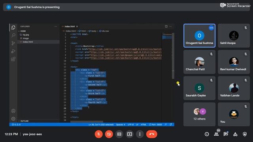Screen dimensions: 253x142
Task: Select Ravi kumar Dwivedi participant tile
Action: pos(234,62)
